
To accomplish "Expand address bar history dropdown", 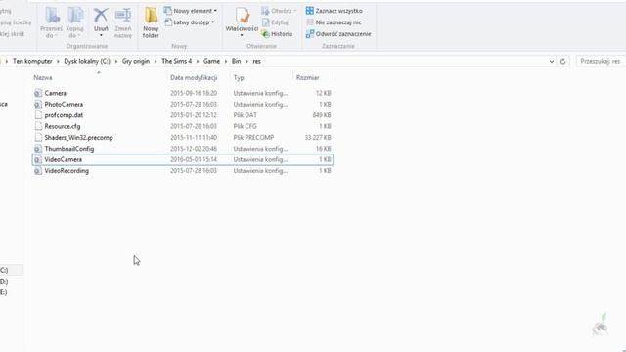I will [552, 61].
